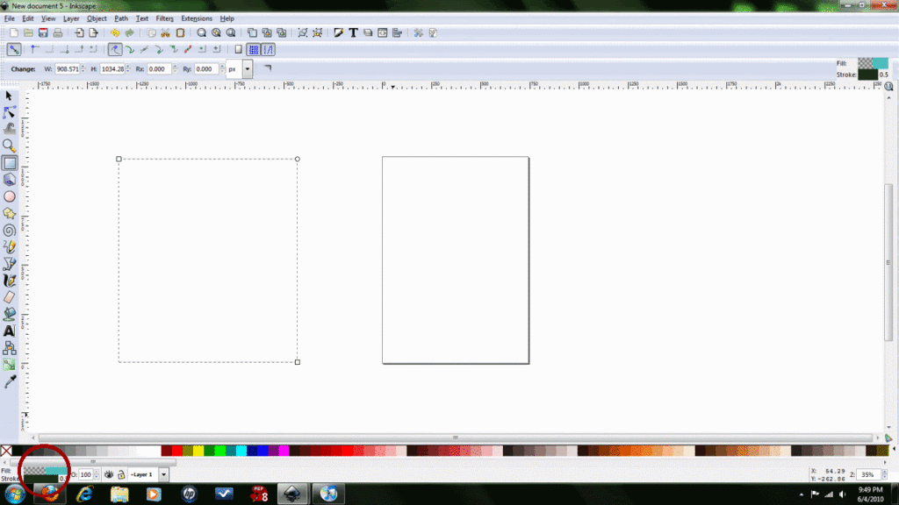Click the rectangle height H field
Image resolution: width=899 pixels, height=505 pixels.
[x=112, y=69]
